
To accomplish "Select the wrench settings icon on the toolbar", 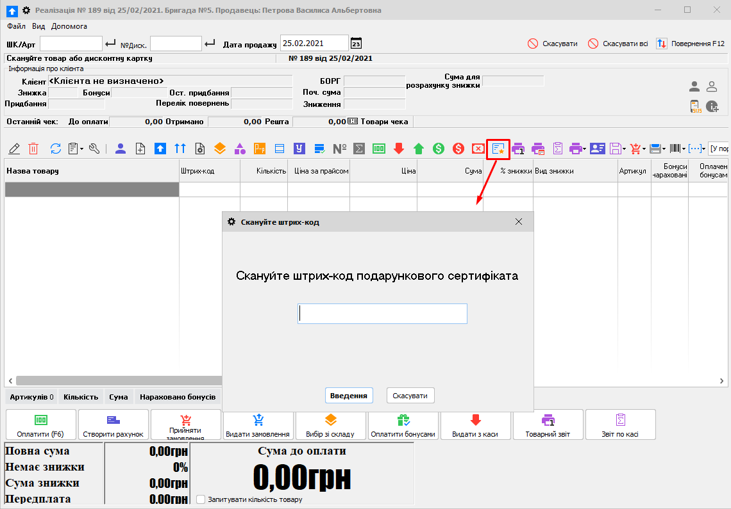I will (94, 149).
